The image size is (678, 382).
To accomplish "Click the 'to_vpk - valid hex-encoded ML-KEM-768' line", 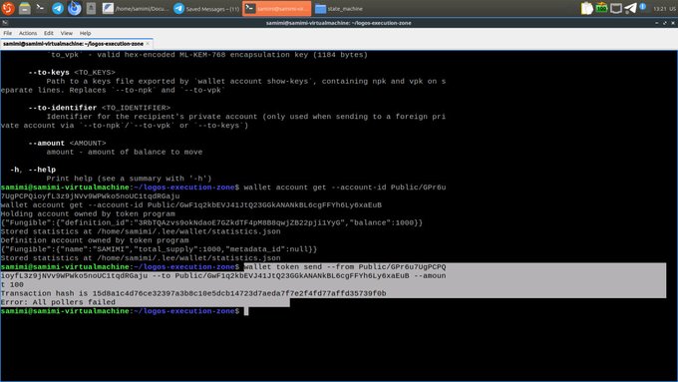I will 208,55.
